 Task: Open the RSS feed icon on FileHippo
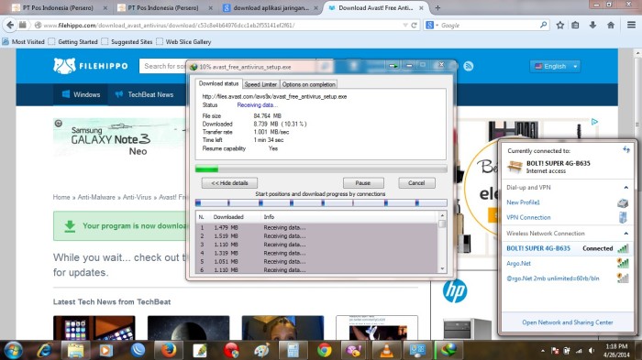[469, 66]
